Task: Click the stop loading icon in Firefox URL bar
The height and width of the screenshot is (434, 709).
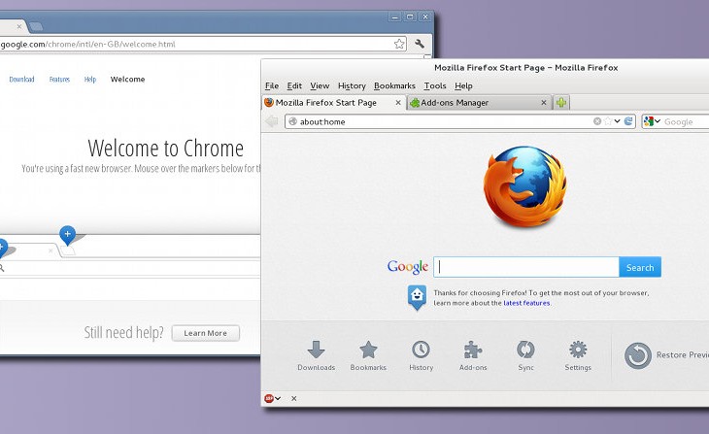Action: (597, 121)
